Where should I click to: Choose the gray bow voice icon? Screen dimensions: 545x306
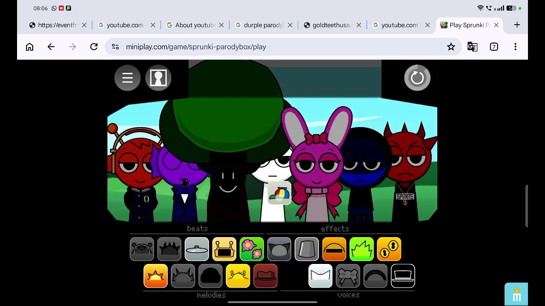[348, 276]
